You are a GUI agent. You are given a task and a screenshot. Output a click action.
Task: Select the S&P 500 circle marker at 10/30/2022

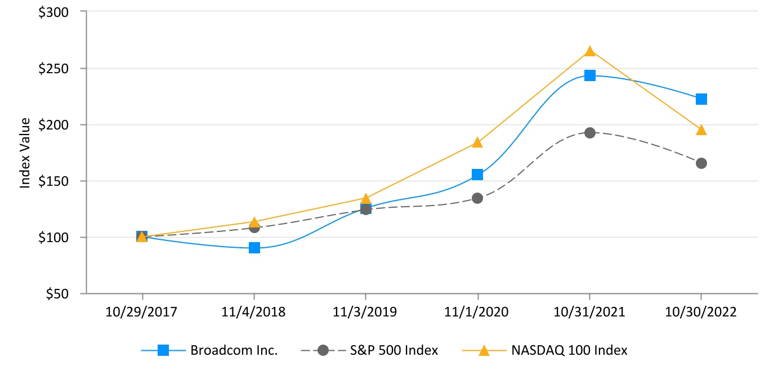point(701,163)
